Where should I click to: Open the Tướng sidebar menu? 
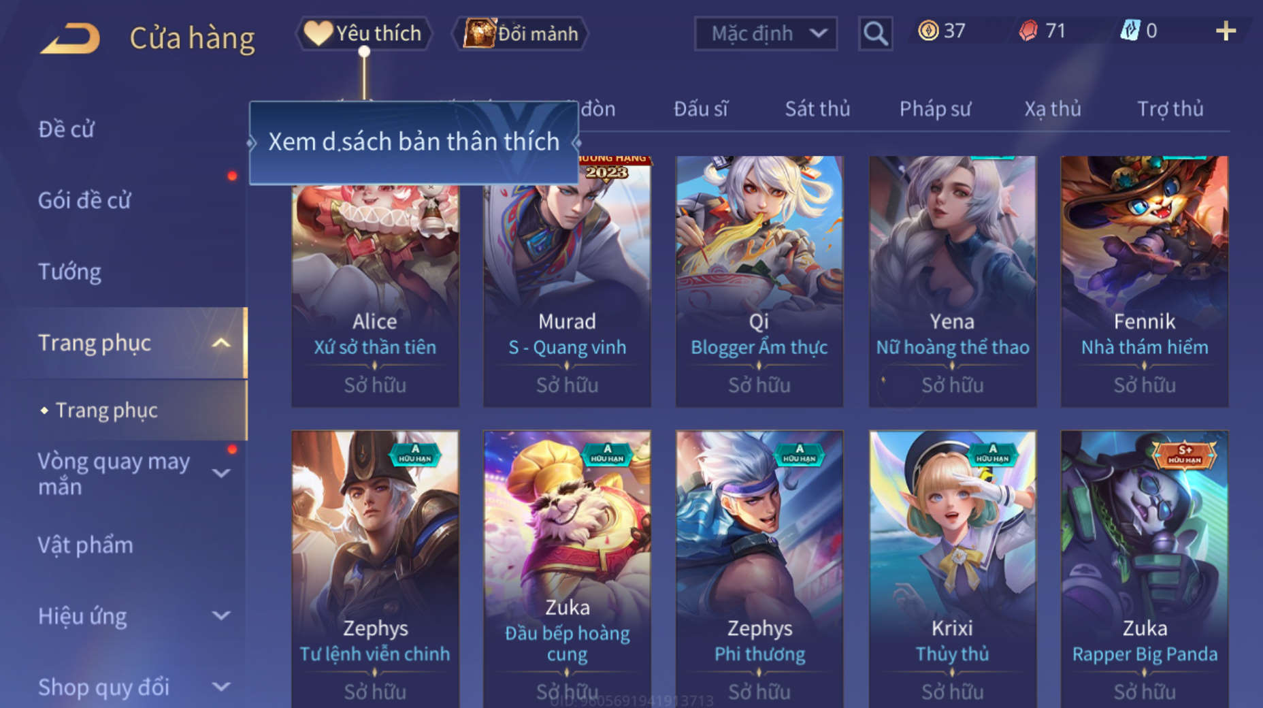coord(69,272)
